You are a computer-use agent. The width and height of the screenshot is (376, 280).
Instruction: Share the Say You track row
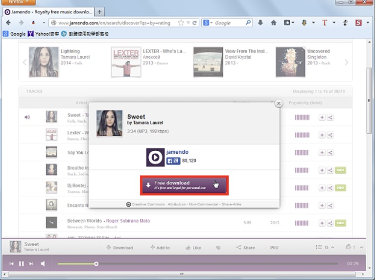click(330, 152)
